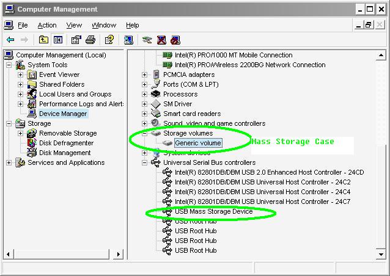
Task: Click the Universal Serial Bus controllers icon
Action: tap(156, 162)
